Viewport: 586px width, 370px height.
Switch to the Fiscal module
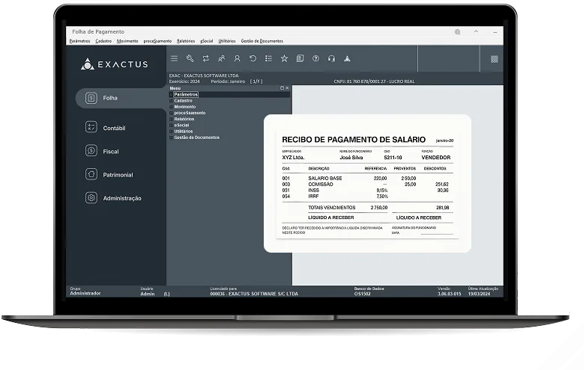tap(110, 152)
